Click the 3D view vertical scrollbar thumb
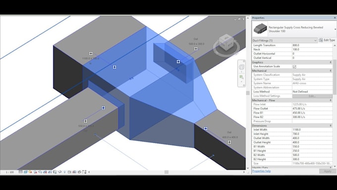The width and height of the screenshot is (337, 190). tap(248, 93)
